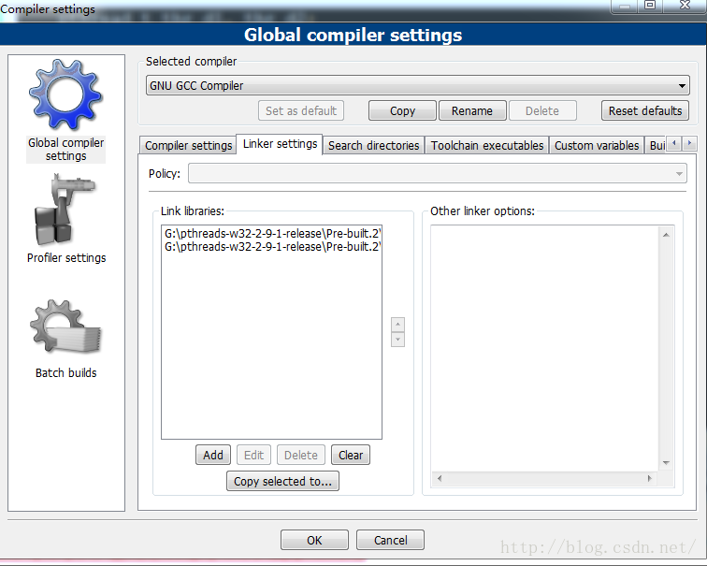Open the partially visible Bui tab
This screenshot has width=707, height=566.
pyautogui.click(x=656, y=145)
